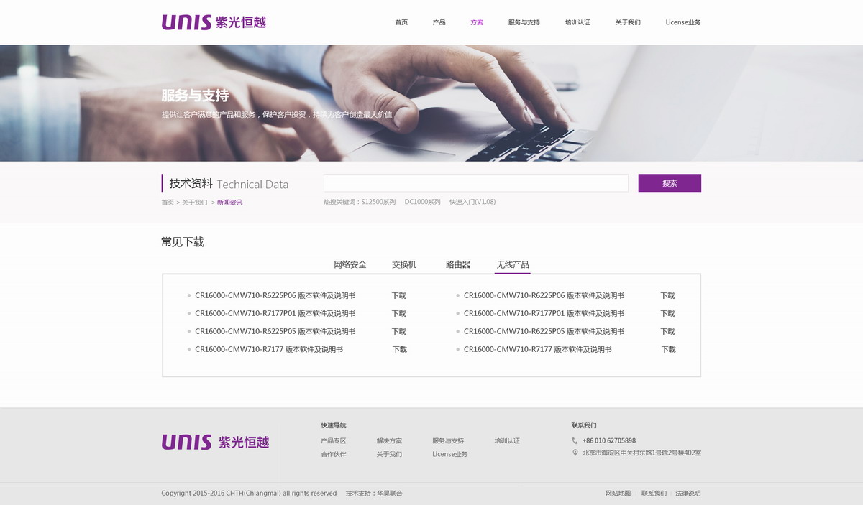Click 首页 in the breadcrumb

coord(168,203)
